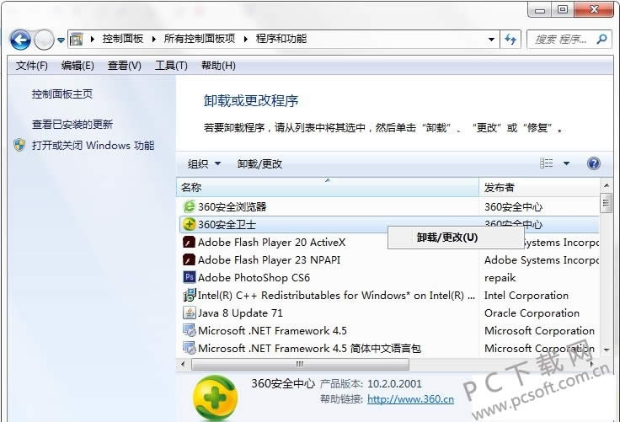Select the Adobe PhotoShop CS6 icon
This screenshot has width=620, height=422.
pos(190,277)
